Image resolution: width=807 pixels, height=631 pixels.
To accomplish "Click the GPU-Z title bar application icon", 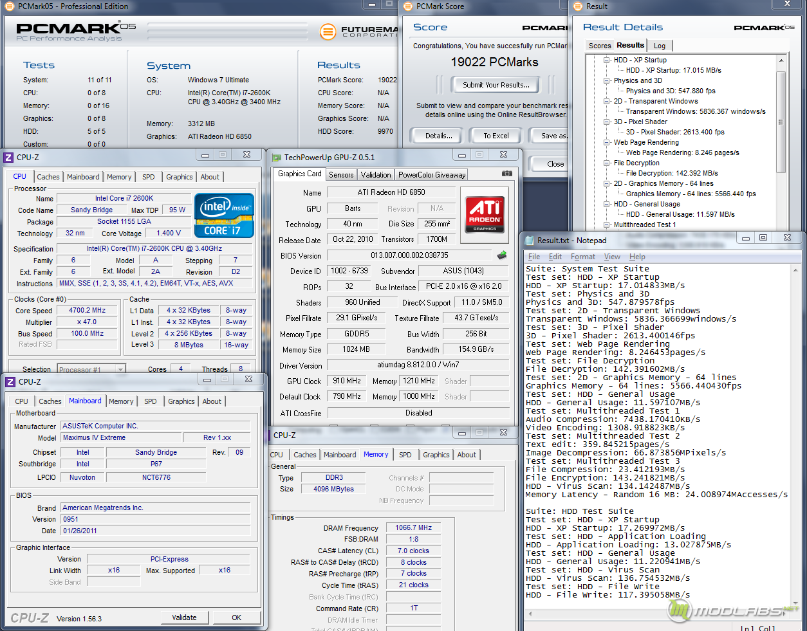I will (x=277, y=158).
